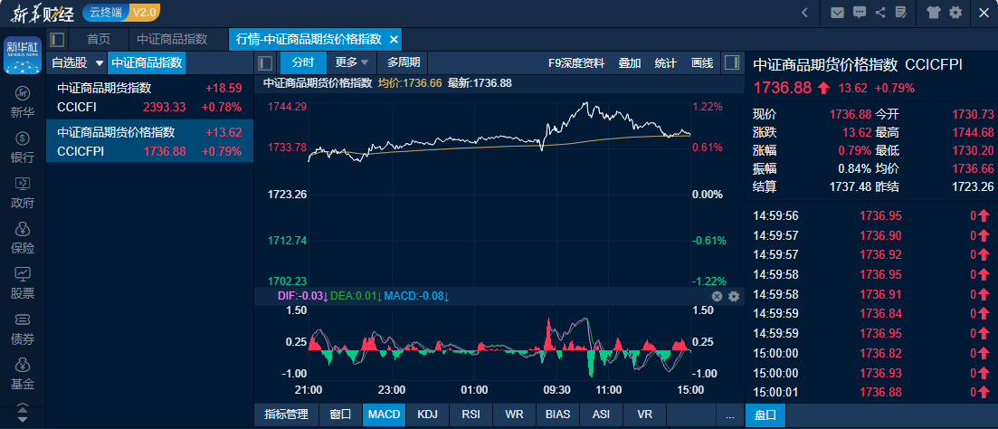Image resolution: width=998 pixels, height=429 pixels.
Task: Select the KDJ indicator tab
Action: (x=425, y=415)
